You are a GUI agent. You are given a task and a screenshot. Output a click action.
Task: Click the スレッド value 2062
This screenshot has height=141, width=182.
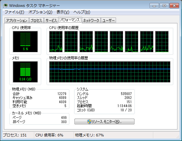128,98
